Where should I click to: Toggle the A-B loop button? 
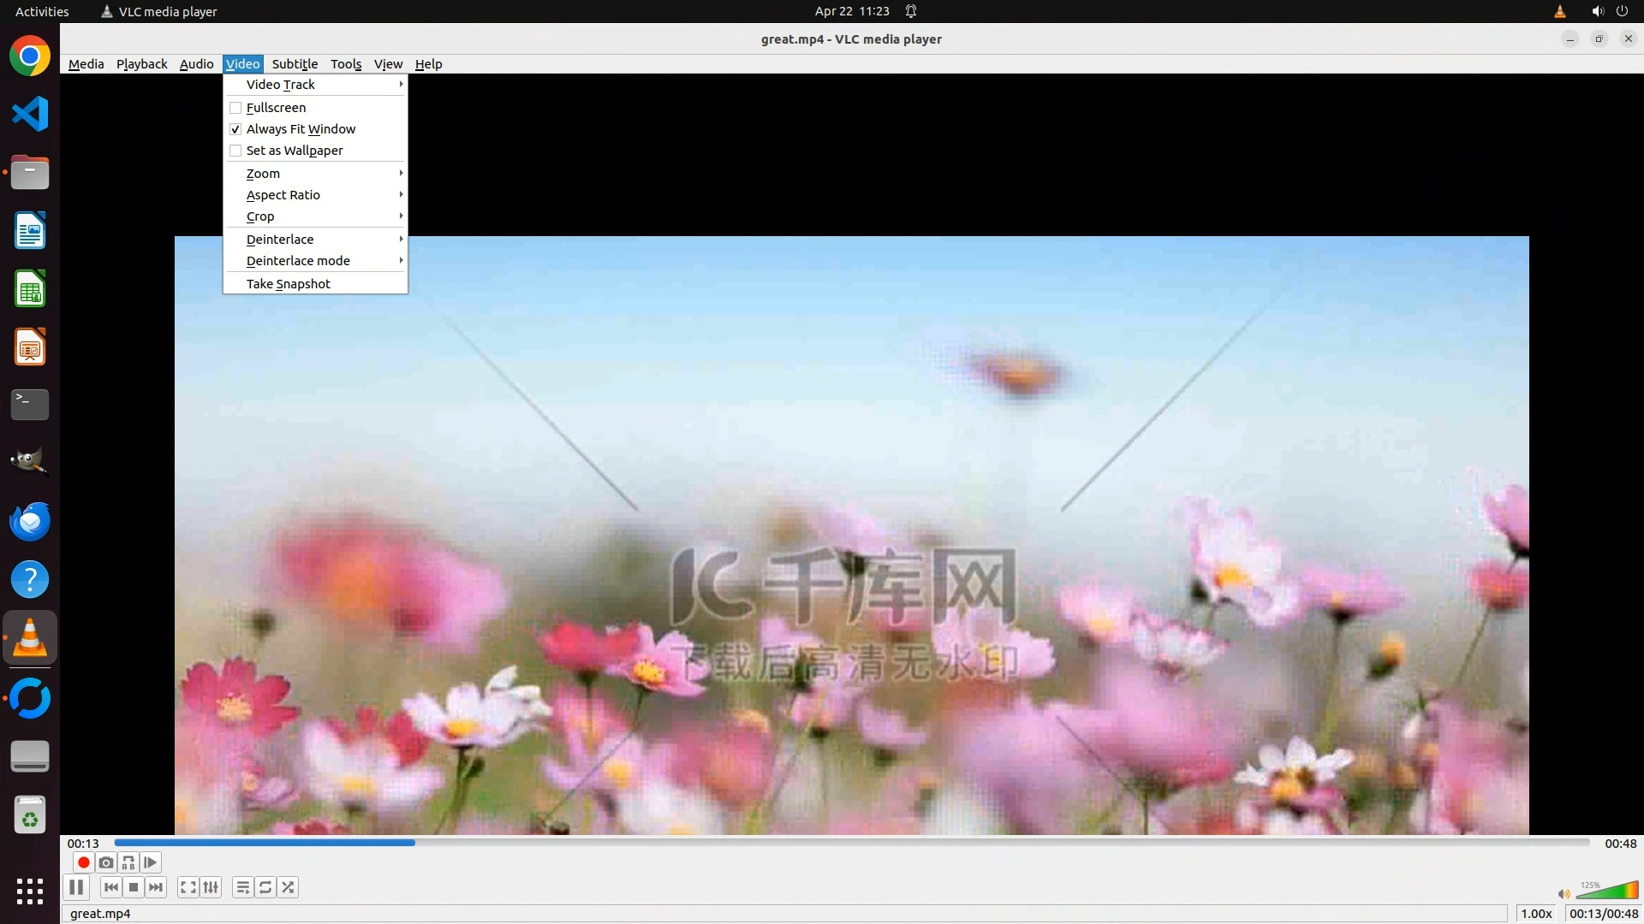pos(128,862)
